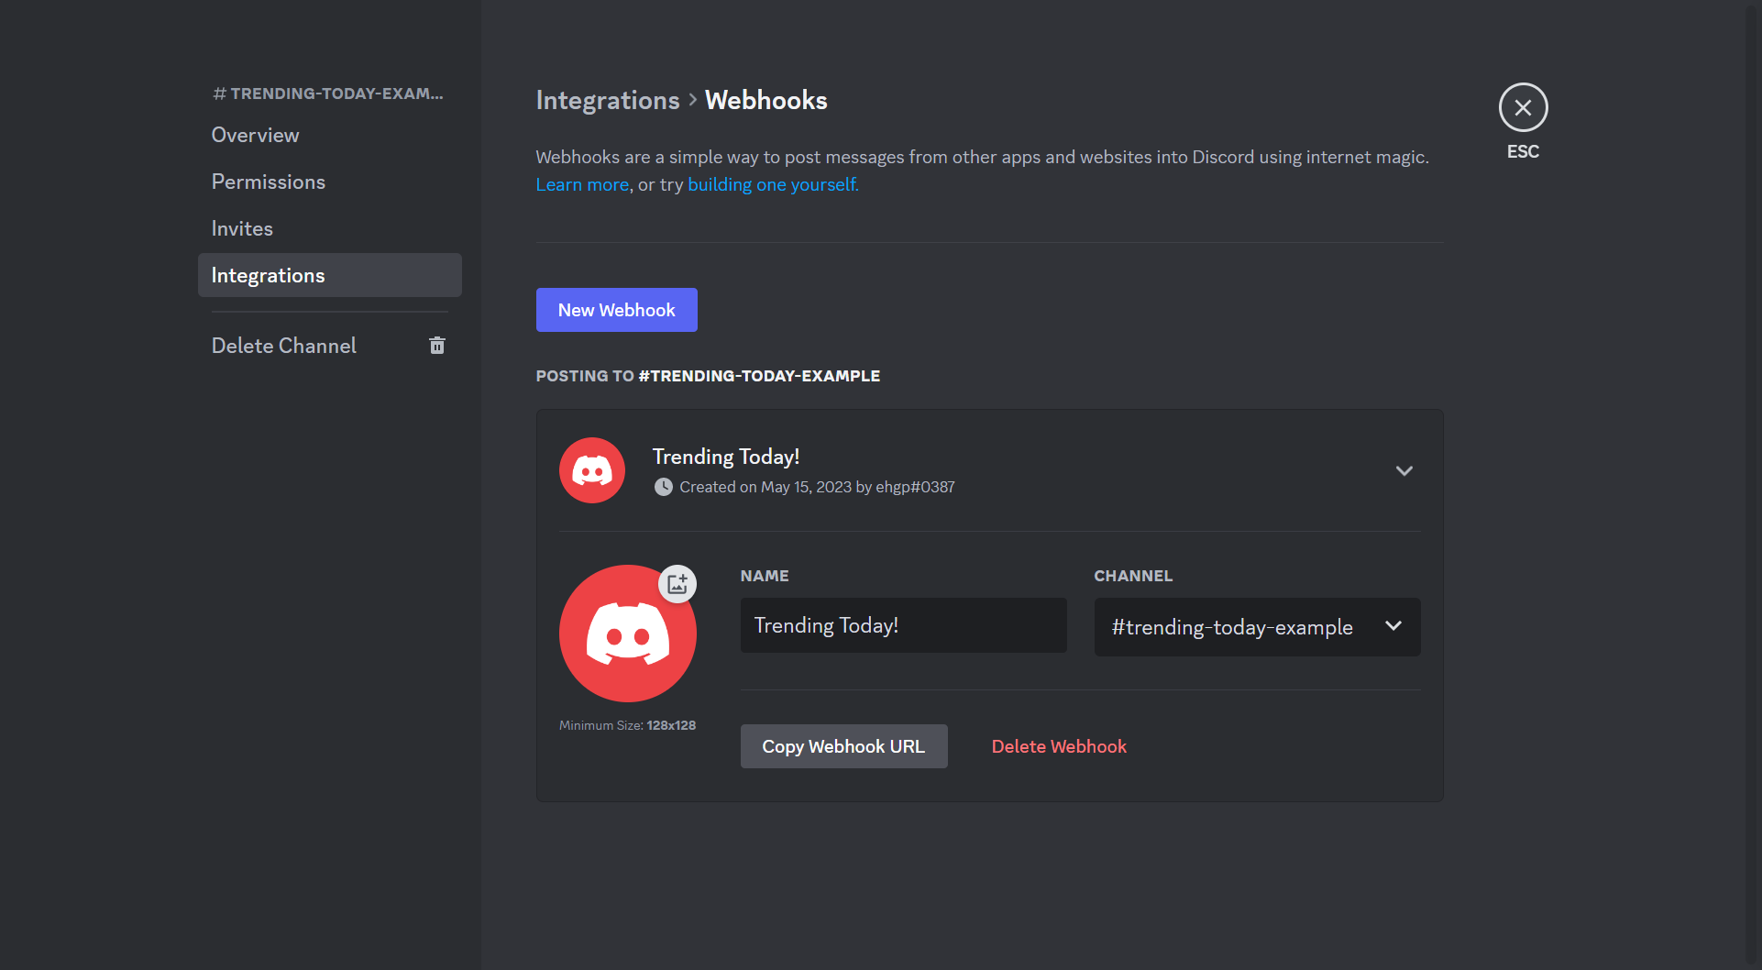Click the small webhook avatar in the header
Screen dimensions: 1762x970
tap(592, 470)
